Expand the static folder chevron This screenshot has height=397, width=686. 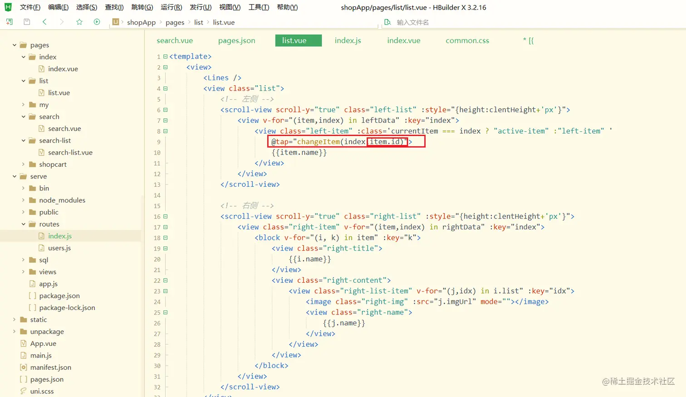(x=15, y=320)
